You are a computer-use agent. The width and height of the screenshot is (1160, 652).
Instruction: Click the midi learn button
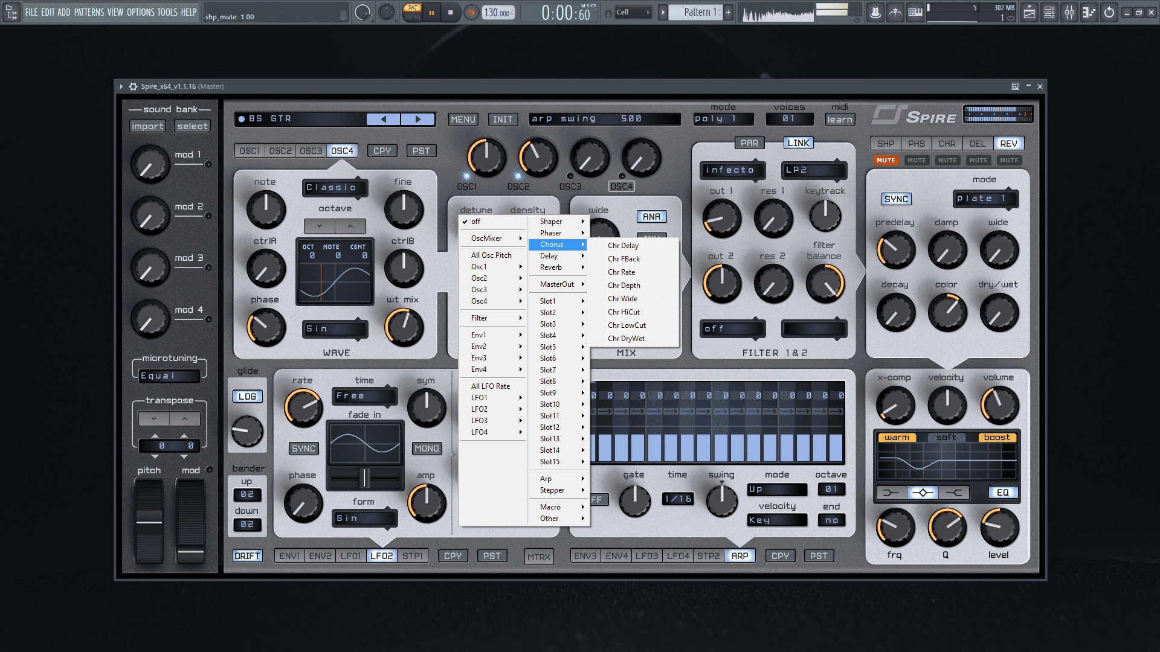(840, 120)
